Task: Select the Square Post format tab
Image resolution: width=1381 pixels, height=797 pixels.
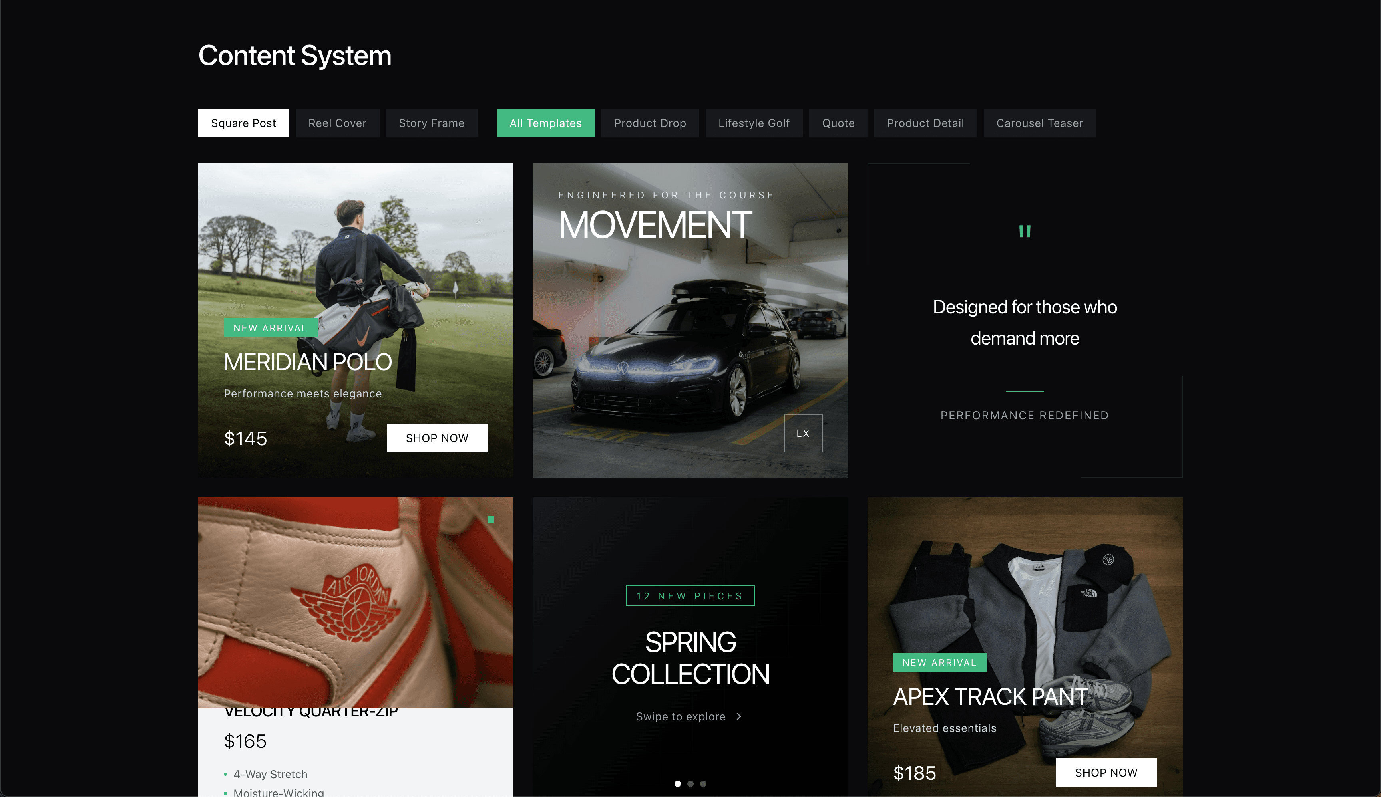Action: [x=243, y=123]
